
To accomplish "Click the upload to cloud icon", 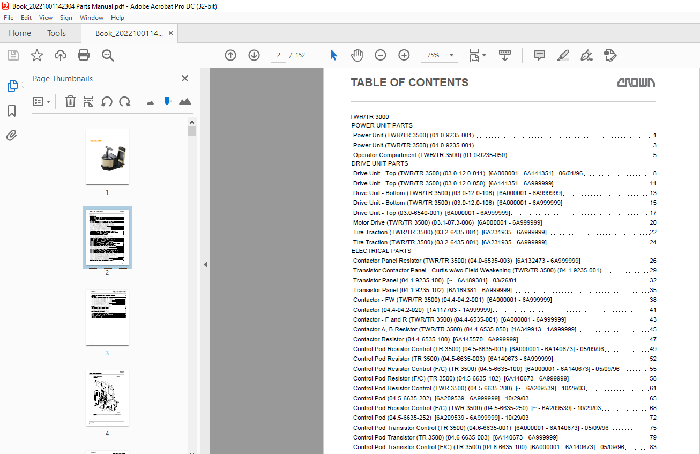I will pyautogui.click(x=61, y=55).
